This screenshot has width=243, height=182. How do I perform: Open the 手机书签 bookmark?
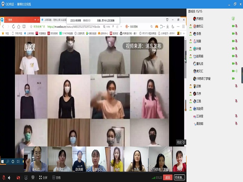pyautogui.click(x=17, y=33)
